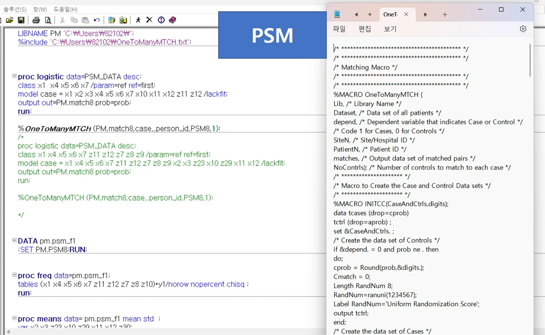Clear all with the X toolbar icon
Screen dimensions: 545x335
[149, 20]
